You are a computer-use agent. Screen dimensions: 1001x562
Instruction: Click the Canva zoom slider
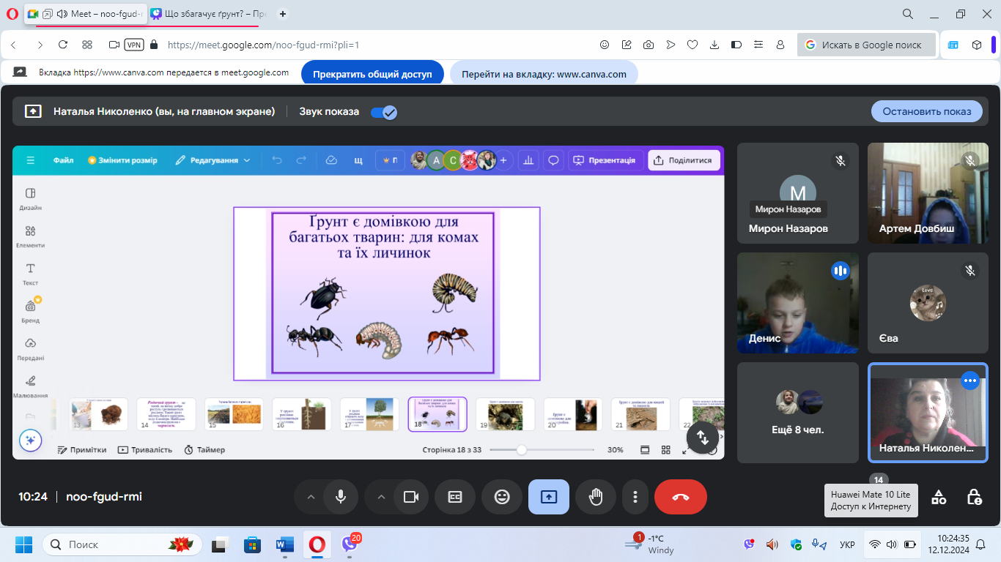(x=542, y=449)
